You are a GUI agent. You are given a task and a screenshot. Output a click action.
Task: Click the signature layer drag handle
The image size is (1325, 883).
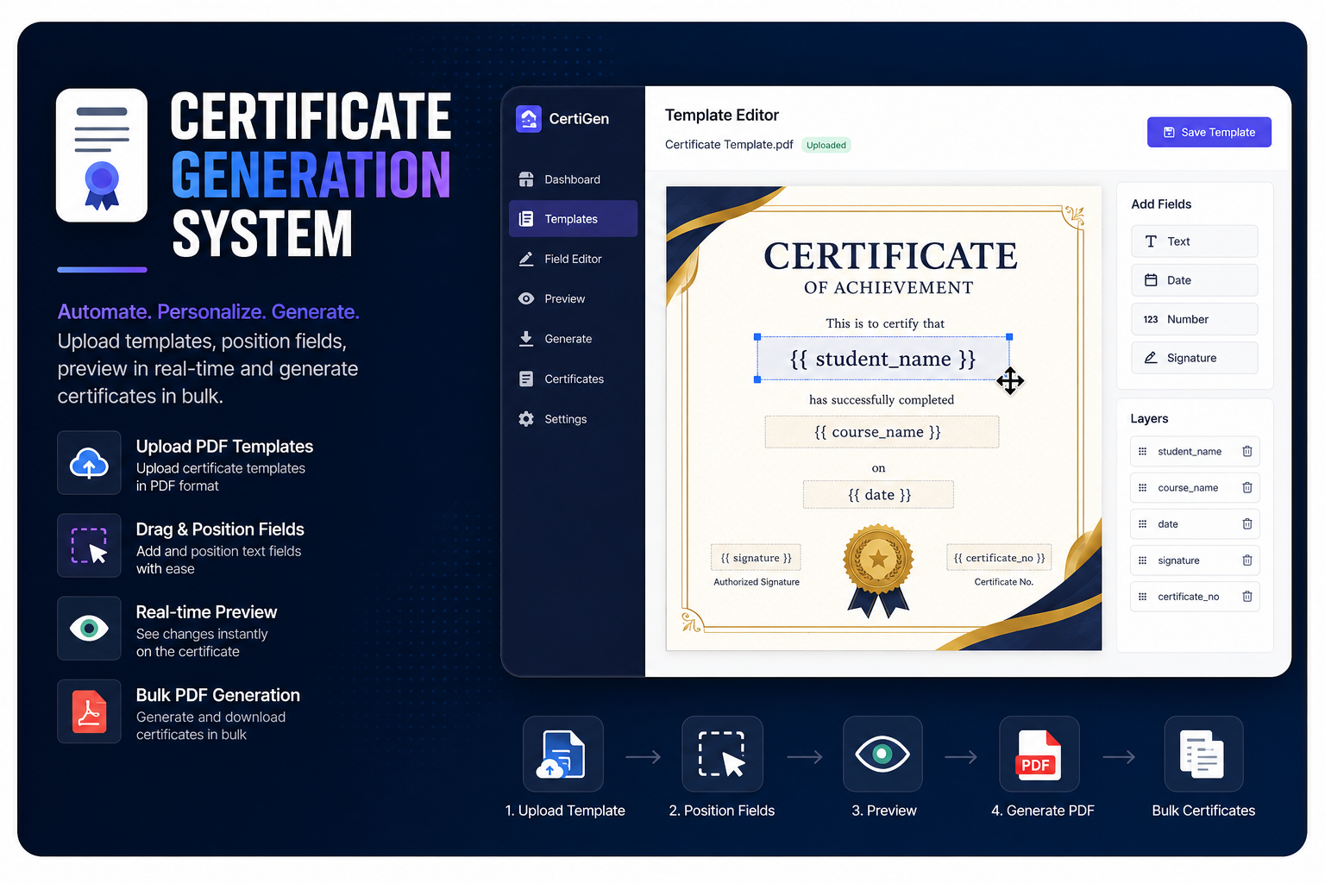coord(1142,560)
